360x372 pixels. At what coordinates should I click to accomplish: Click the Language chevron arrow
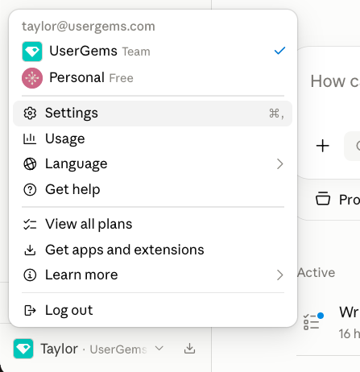pyautogui.click(x=279, y=164)
